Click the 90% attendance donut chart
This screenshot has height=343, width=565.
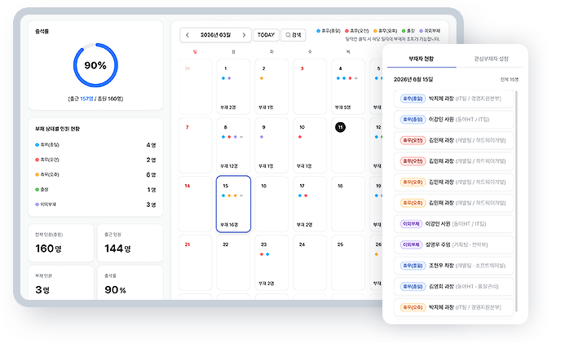[95, 65]
